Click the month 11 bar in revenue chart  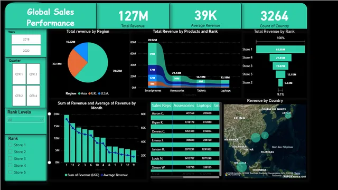click(73, 142)
